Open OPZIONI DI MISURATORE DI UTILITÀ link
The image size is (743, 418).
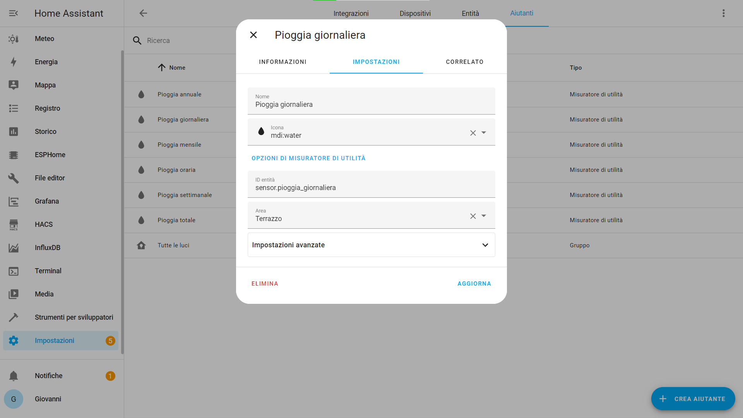point(308,158)
